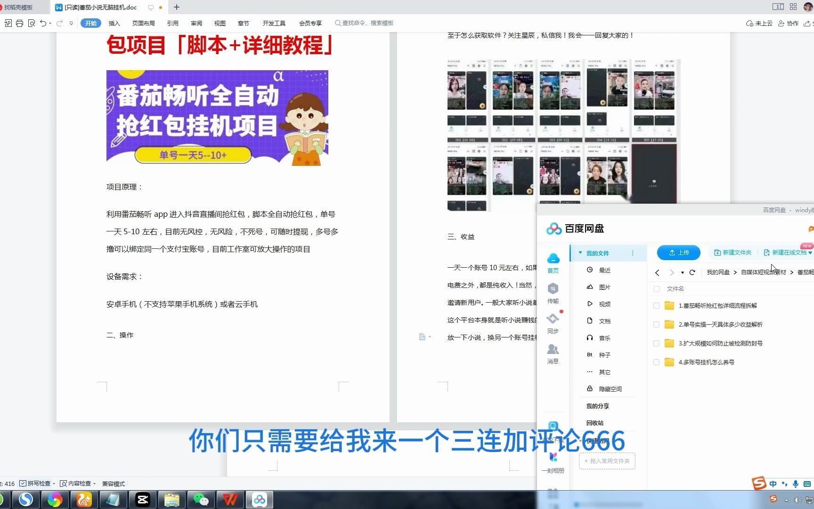Click the phone screenshots collage image
The image size is (814, 509).
(x=563, y=135)
